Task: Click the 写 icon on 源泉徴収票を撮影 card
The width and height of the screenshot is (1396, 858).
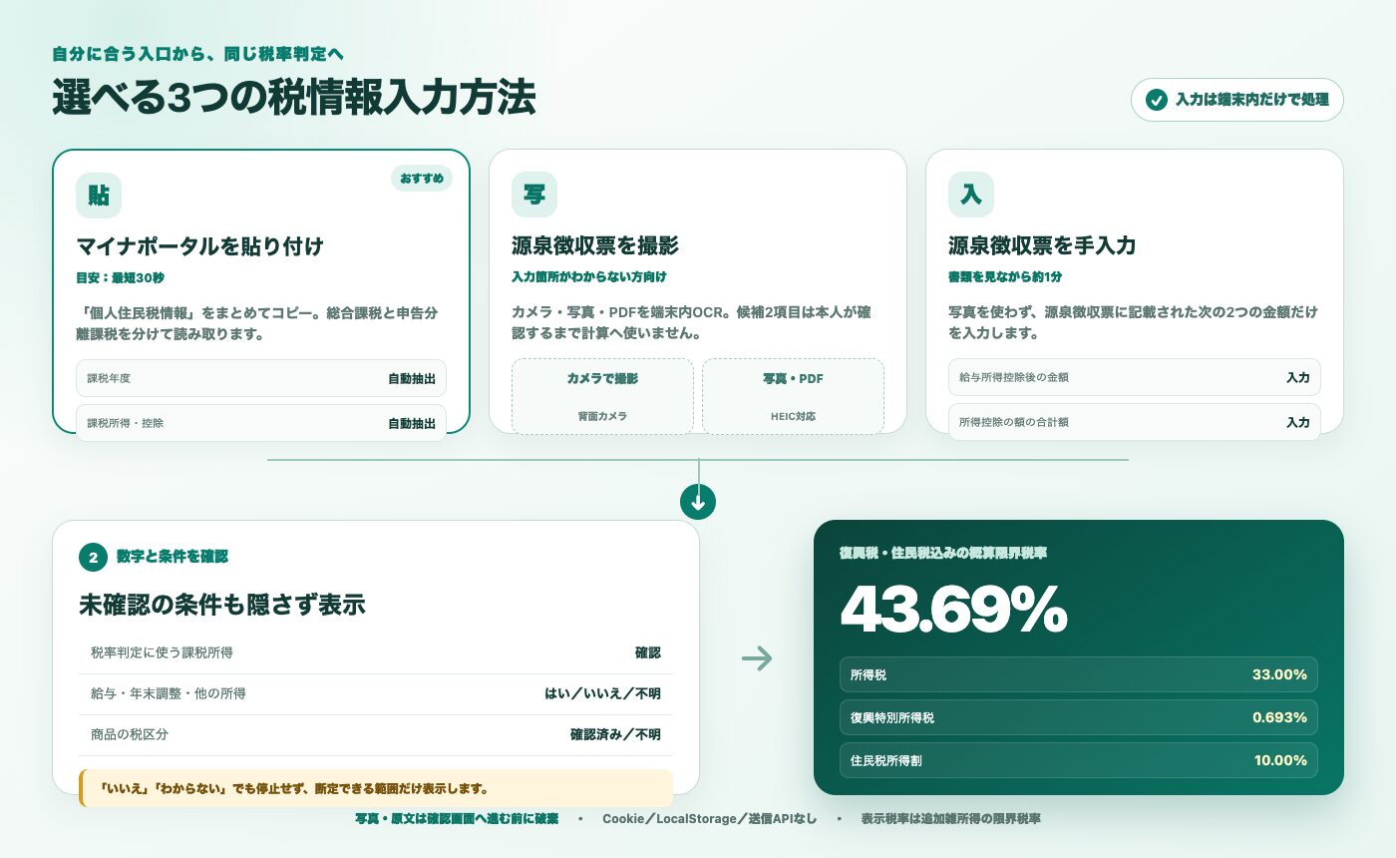Action: [534, 195]
